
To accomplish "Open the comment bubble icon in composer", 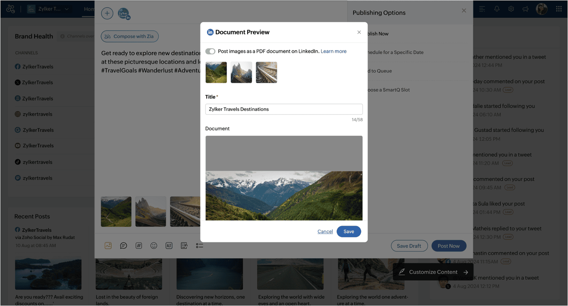I will 123,246.
